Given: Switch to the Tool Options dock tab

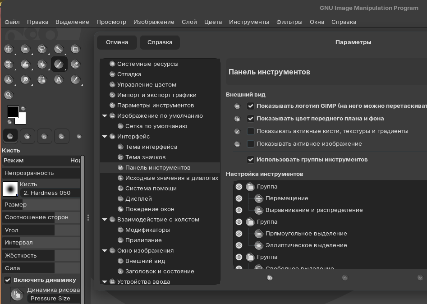Looking at the screenshot, I should [10, 136].
